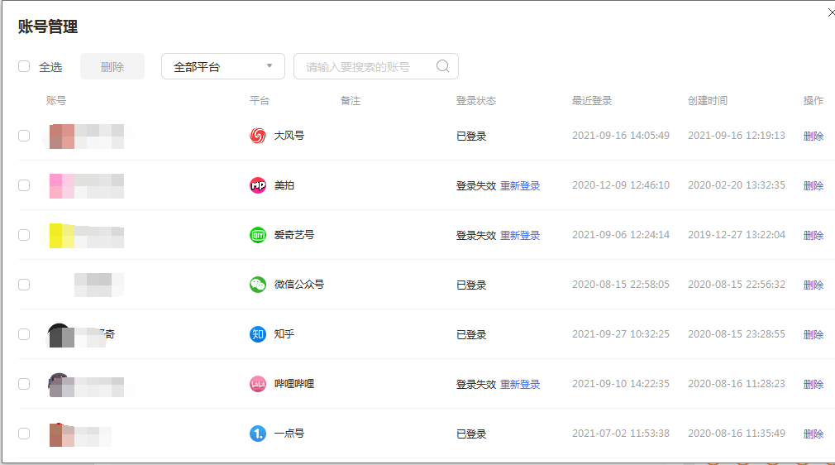Delete the 一点号 account

coord(814,434)
